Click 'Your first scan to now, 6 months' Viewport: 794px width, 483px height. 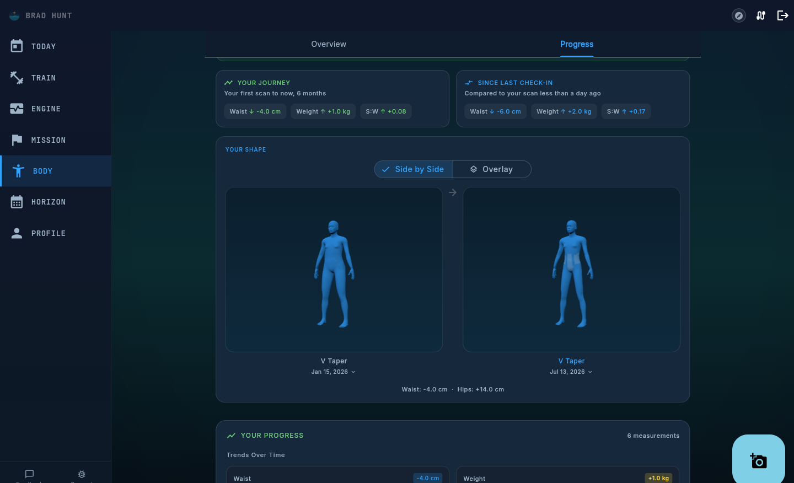pyautogui.click(x=275, y=93)
